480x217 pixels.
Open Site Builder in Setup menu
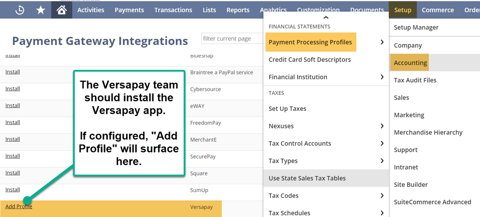click(x=411, y=185)
